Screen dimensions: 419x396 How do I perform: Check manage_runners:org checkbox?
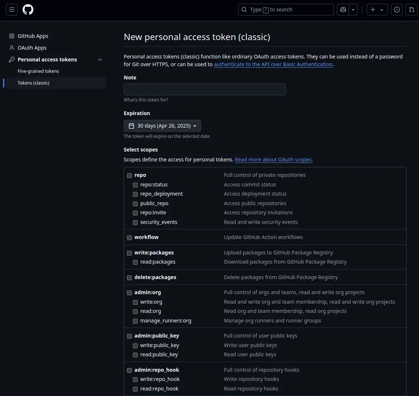click(135, 321)
